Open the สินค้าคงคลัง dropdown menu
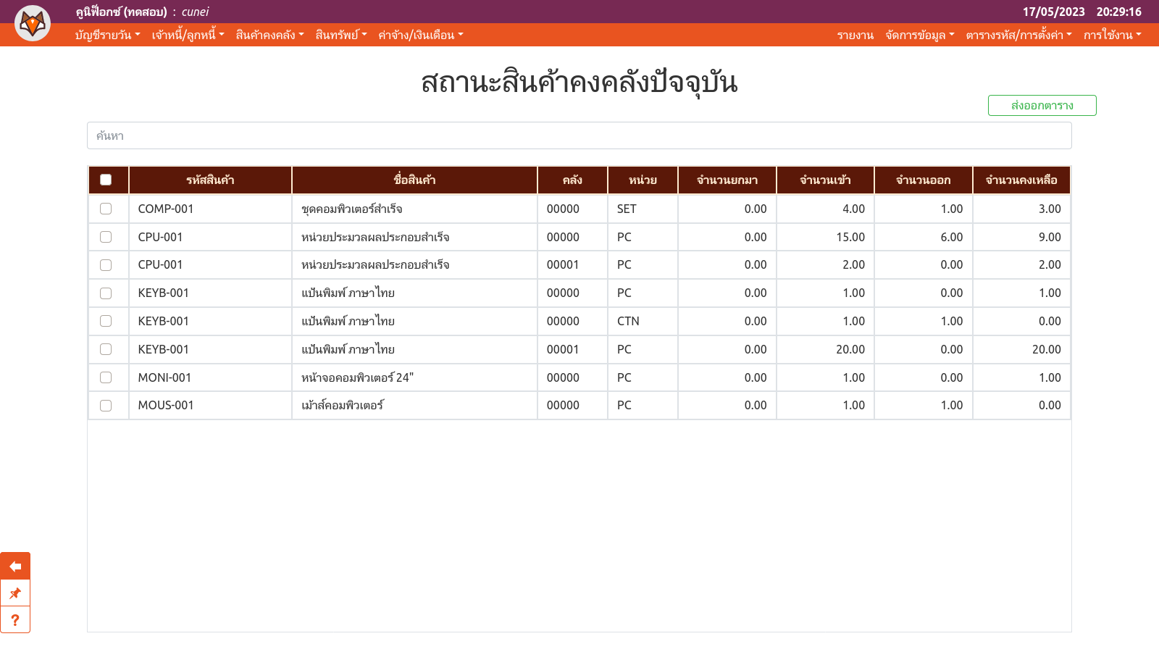Screen dimensions: 1159x652 (x=269, y=35)
